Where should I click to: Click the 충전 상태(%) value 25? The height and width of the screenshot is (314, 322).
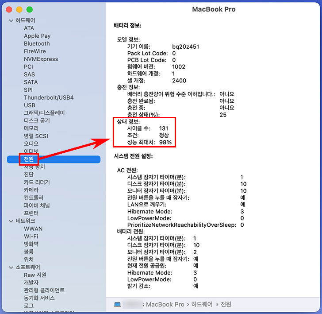pyautogui.click(x=223, y=115)
